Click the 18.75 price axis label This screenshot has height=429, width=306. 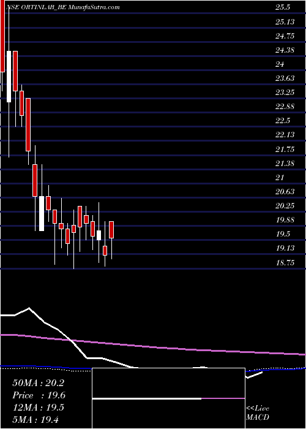(285, 263)
